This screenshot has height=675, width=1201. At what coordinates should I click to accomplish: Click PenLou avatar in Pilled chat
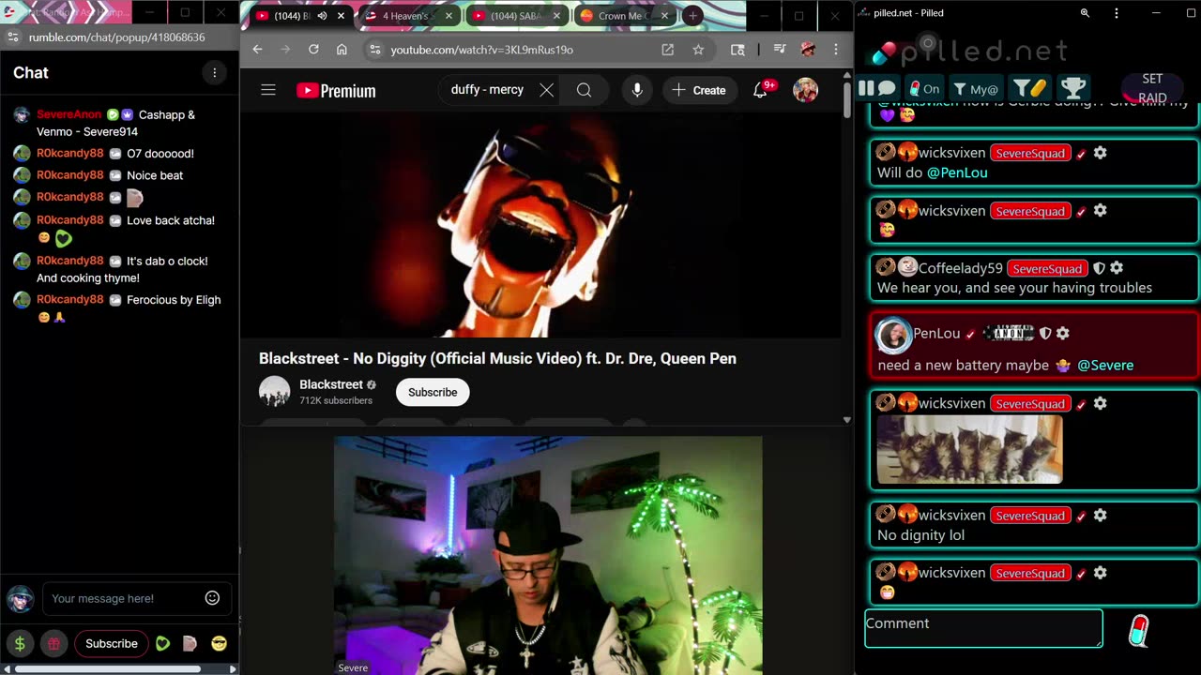click(892, 334)
